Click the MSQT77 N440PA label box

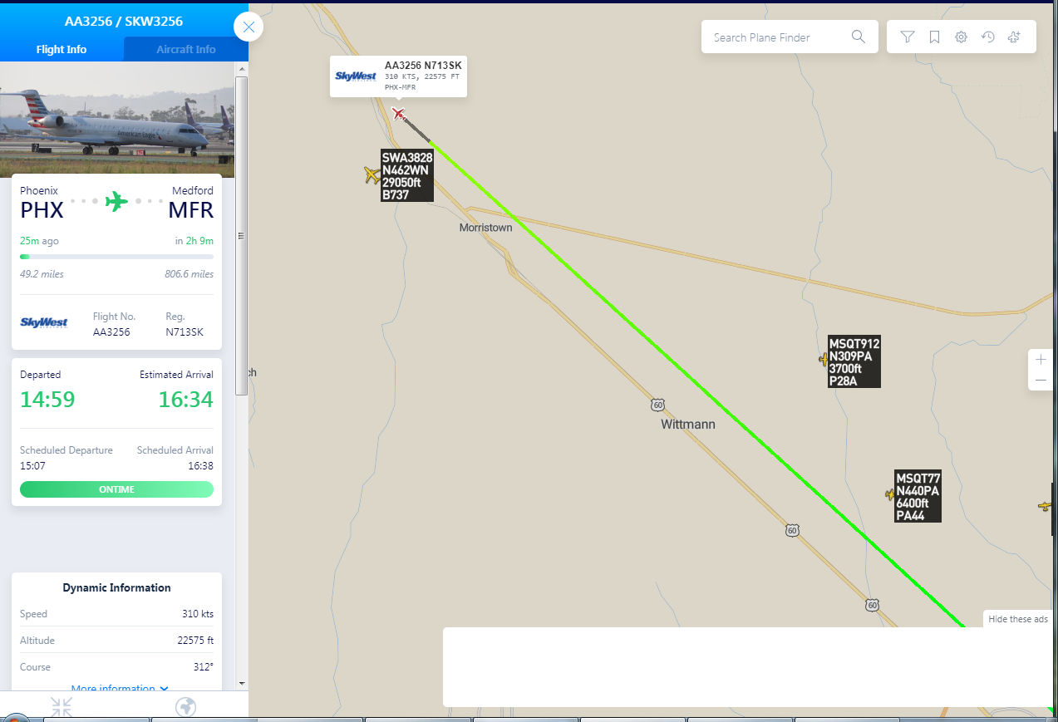click(918, 497)
